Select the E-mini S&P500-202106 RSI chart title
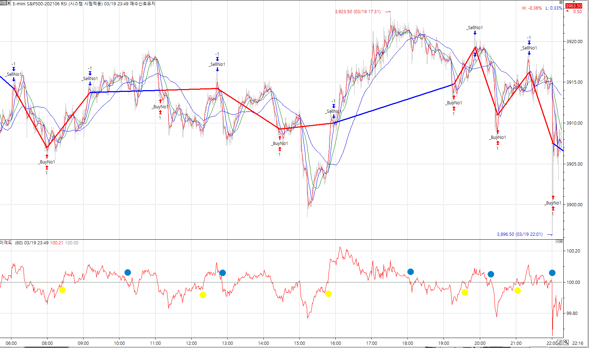589x348 pixels. tap(57, 4)
